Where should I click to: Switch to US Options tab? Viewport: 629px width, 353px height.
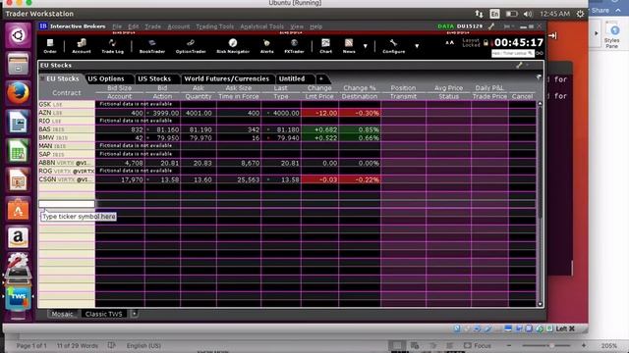106,78
